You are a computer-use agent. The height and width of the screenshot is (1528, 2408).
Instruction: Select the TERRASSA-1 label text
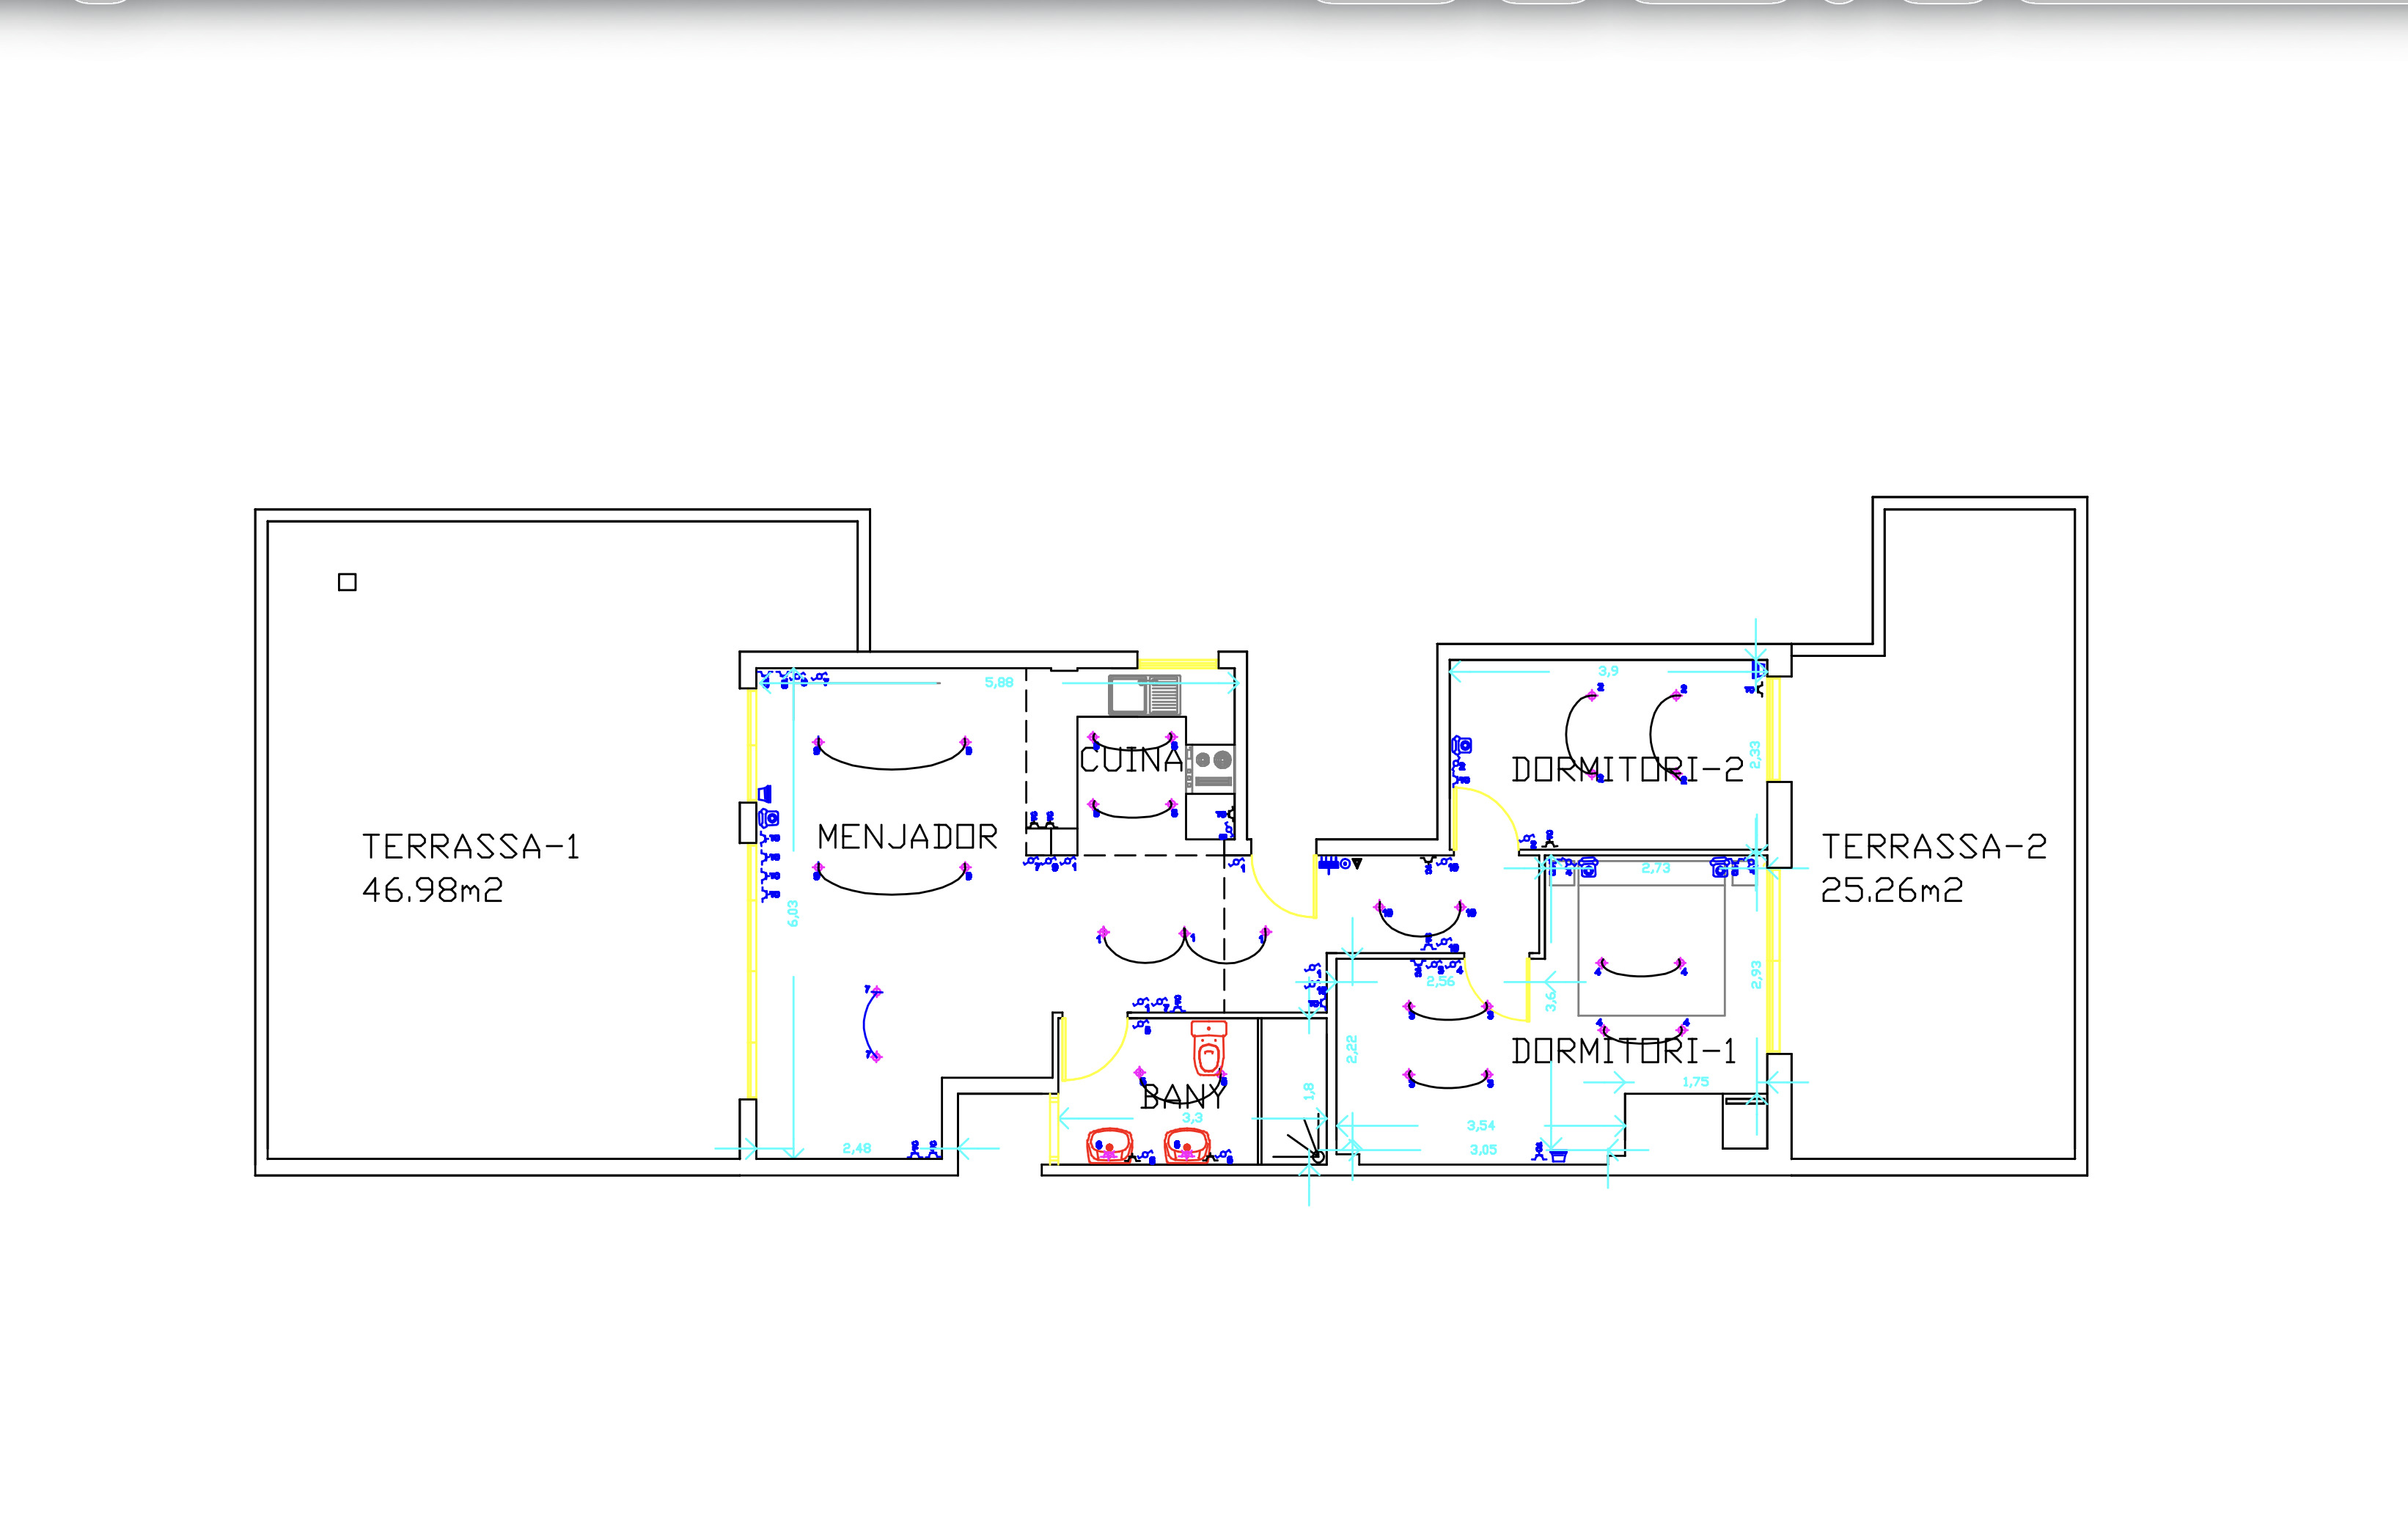tap(470, 847)
